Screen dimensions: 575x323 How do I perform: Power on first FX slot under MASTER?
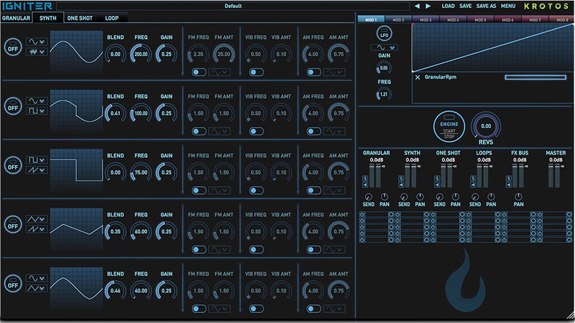[540, 215]
